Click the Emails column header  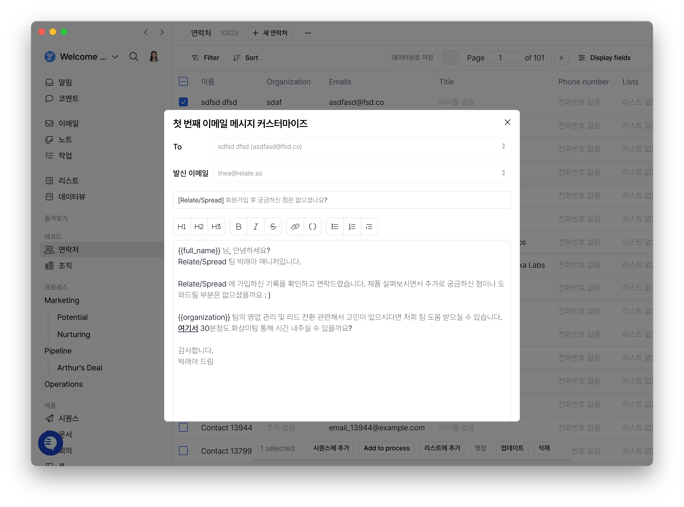coord(340,82)
